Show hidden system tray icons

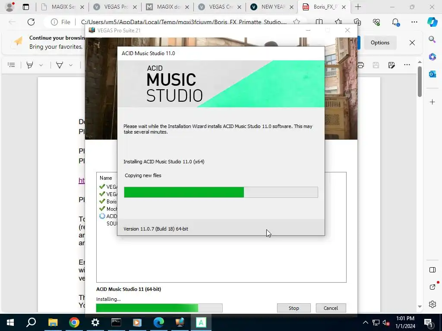[x=365, y=322]
